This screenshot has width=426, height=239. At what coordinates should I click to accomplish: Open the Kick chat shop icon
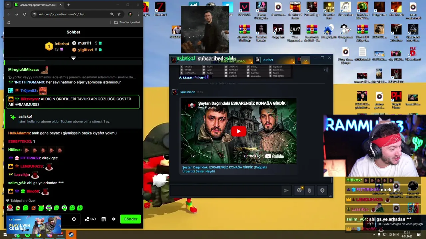pos(104,219)
